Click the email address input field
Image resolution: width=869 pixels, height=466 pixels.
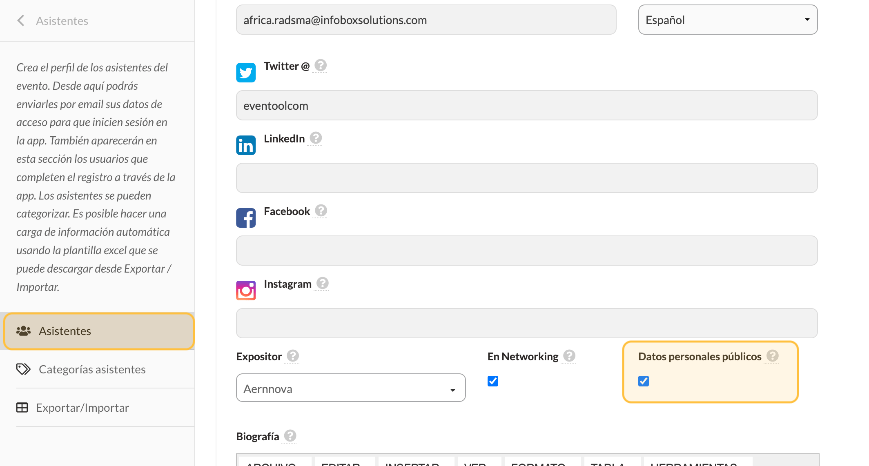(426, 20)
